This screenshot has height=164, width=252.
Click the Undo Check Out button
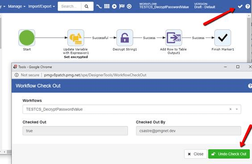[x=229, y=154]
